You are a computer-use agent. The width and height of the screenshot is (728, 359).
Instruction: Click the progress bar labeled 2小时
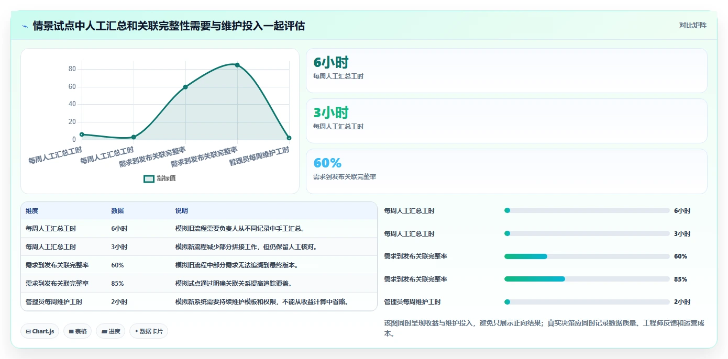click(587, 302)
